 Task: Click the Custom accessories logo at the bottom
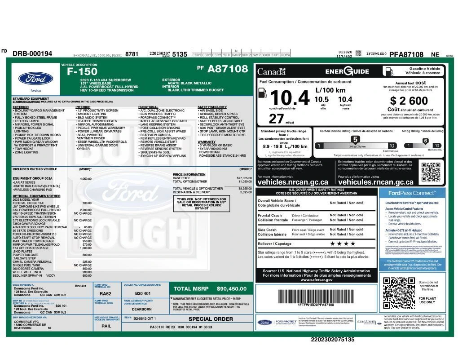click(x=369, y=322)
